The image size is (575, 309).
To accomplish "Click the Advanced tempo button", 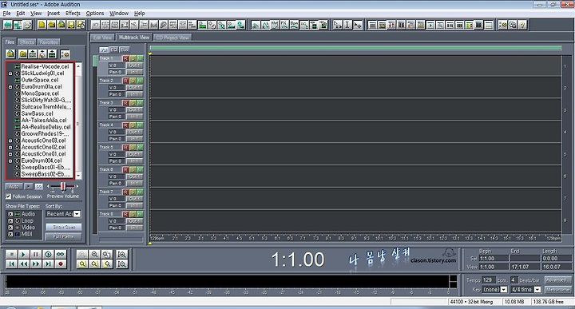I will coord(557,280).
